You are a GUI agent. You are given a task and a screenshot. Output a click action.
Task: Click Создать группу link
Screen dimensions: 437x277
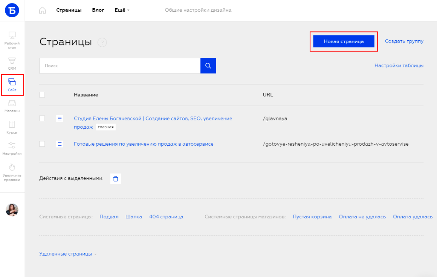404,41
